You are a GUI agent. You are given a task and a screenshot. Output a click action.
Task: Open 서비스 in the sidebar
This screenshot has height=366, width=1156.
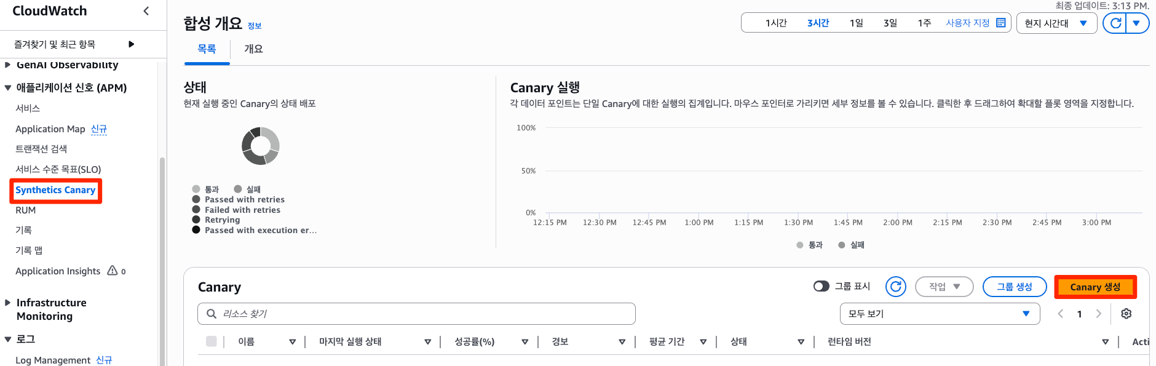[x=28, y=108]
